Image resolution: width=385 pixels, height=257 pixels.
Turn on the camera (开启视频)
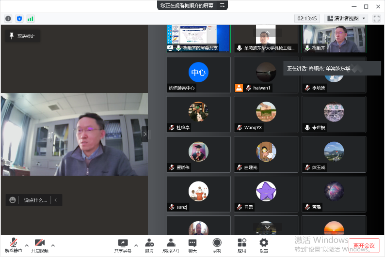(x=40, y=244)
